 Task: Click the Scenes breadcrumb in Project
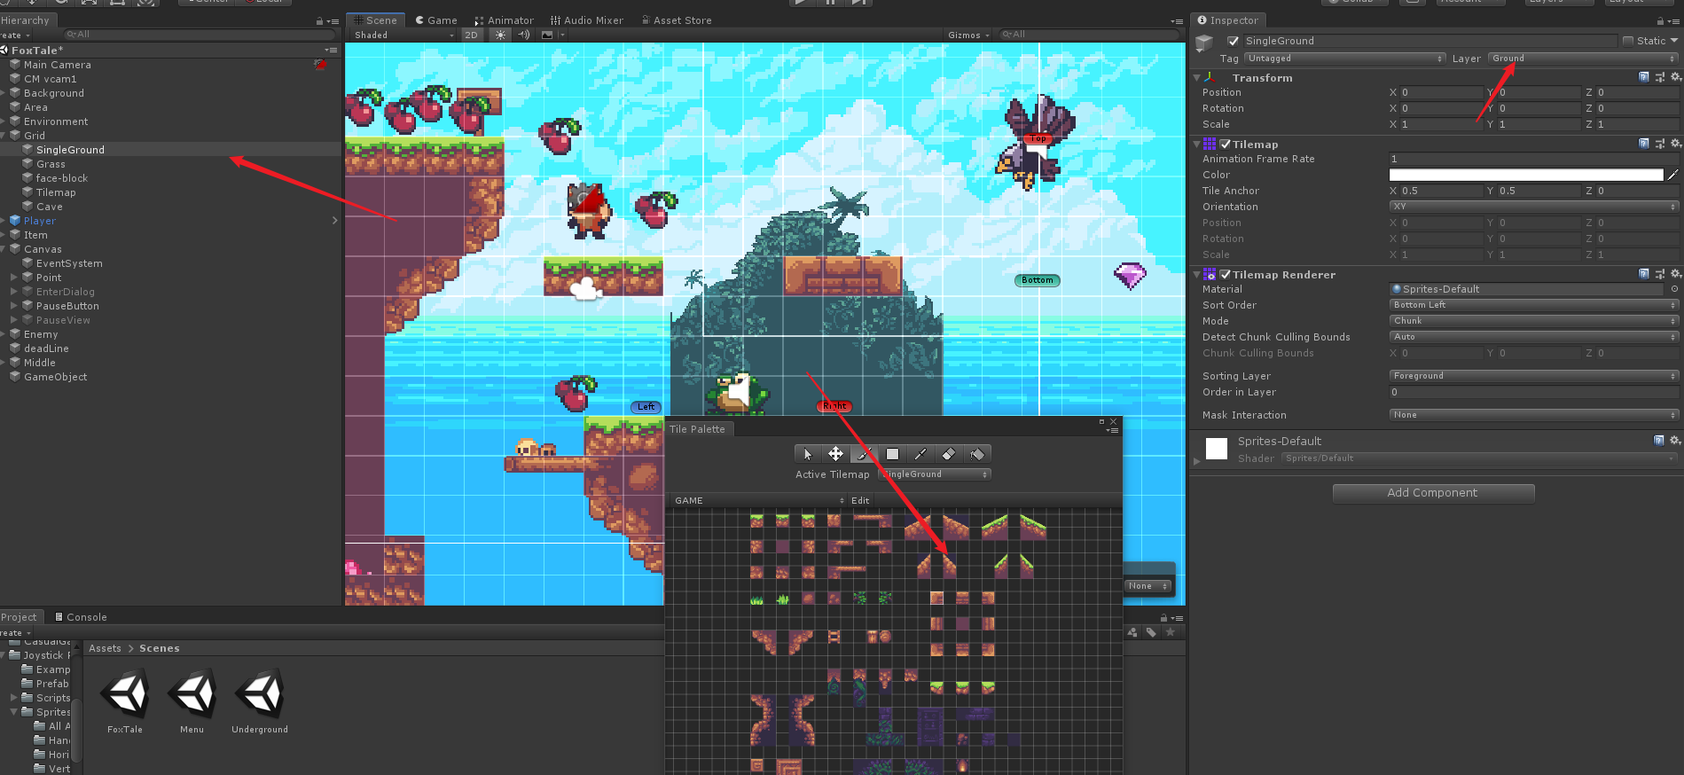click(160, 648)
